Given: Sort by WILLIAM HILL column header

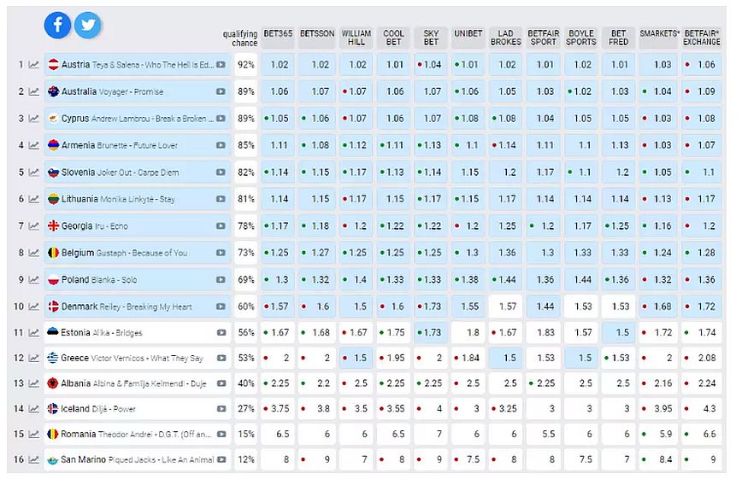Looking at the screenshot, I should (356, 38).
